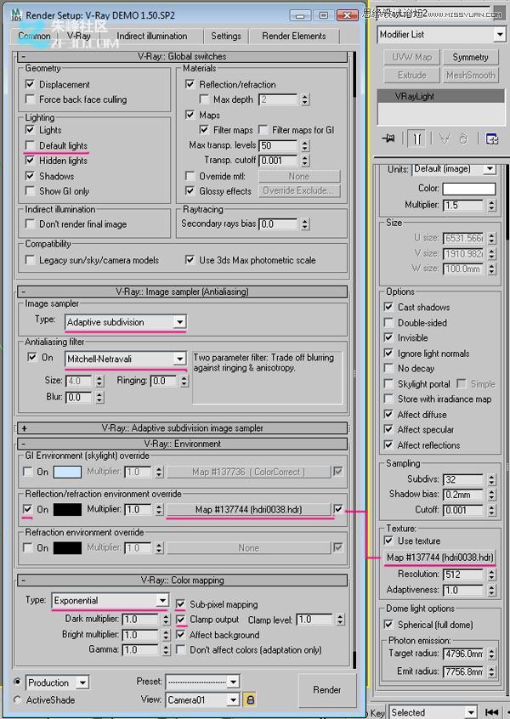Switch to the Common tab
The width and height of the screenshot is (510, 719).
[34, 36]
